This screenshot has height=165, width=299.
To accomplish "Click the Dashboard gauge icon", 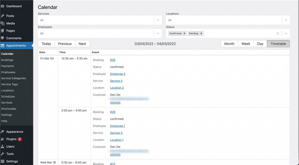I will (3, 6).
